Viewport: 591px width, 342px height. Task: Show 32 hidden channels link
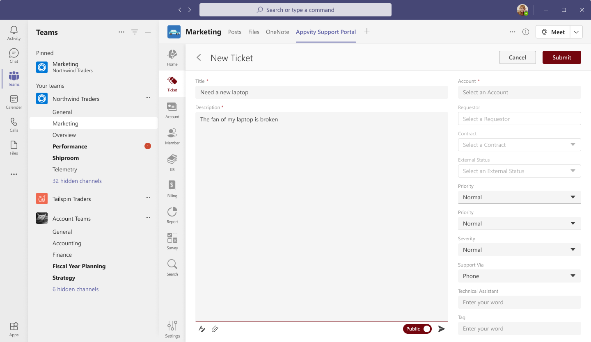tap(77, 181)
